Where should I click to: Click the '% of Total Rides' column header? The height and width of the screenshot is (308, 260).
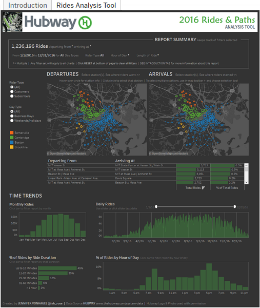(227, 188)
